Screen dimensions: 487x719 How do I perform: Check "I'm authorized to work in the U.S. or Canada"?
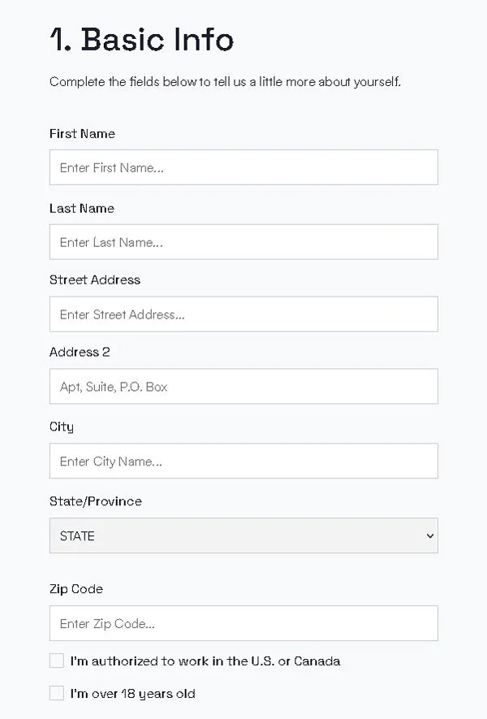pos(56,661)
